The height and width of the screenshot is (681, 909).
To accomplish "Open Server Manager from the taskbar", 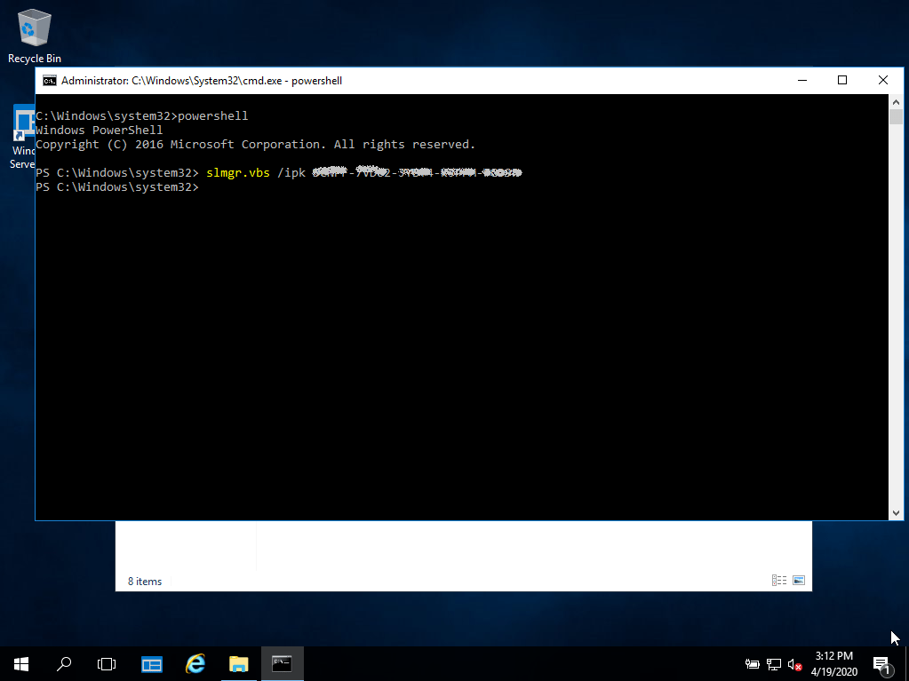I will point(152,663).
